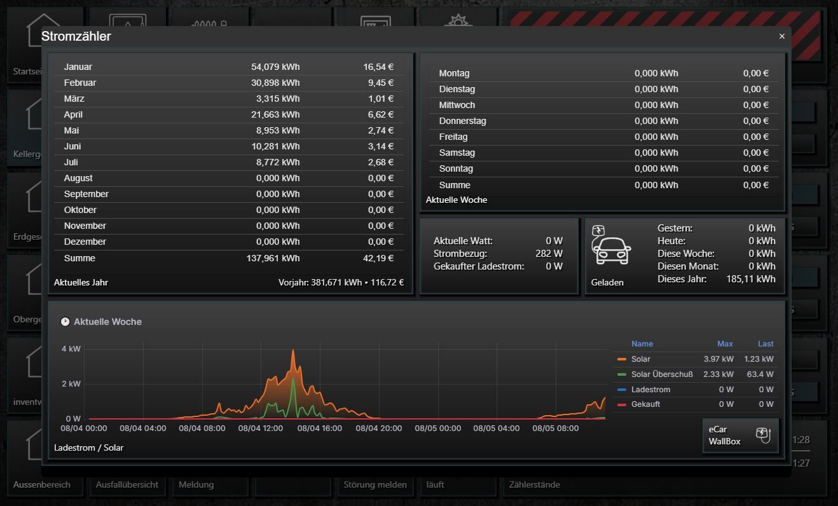Select the Solar legend entry name
This screenshot has width=838, height=506.
coord(641,359)
